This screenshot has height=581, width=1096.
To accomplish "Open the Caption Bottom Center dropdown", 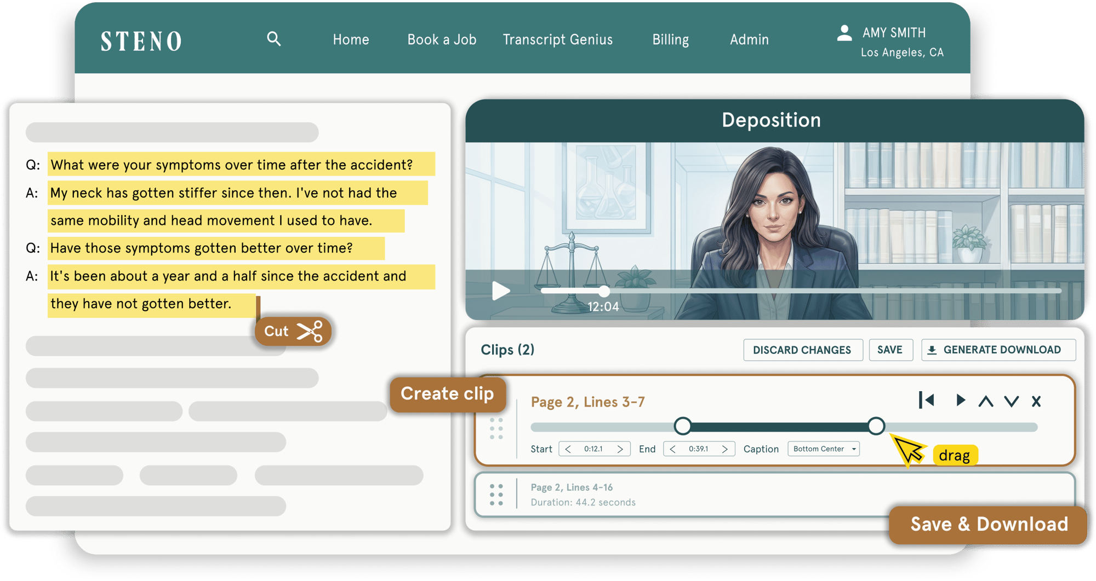I will click(x=824, y=449).
